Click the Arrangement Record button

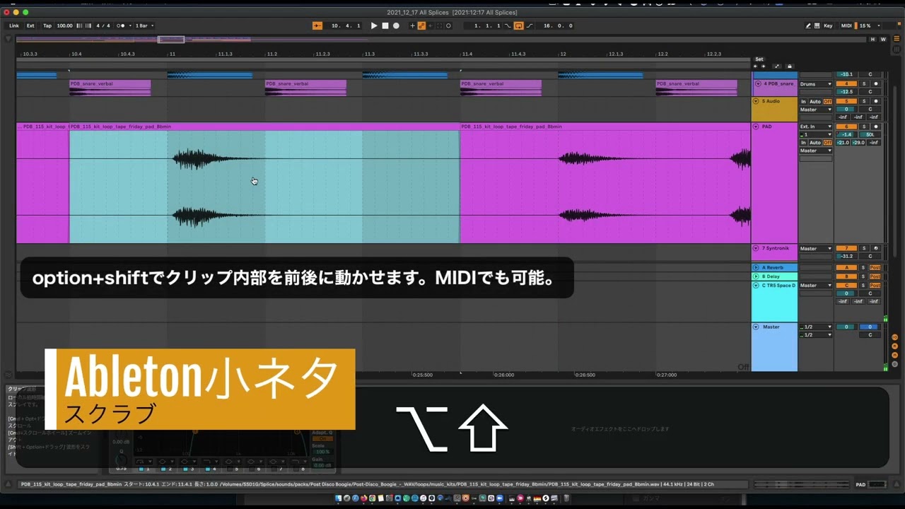coord(396,25)
